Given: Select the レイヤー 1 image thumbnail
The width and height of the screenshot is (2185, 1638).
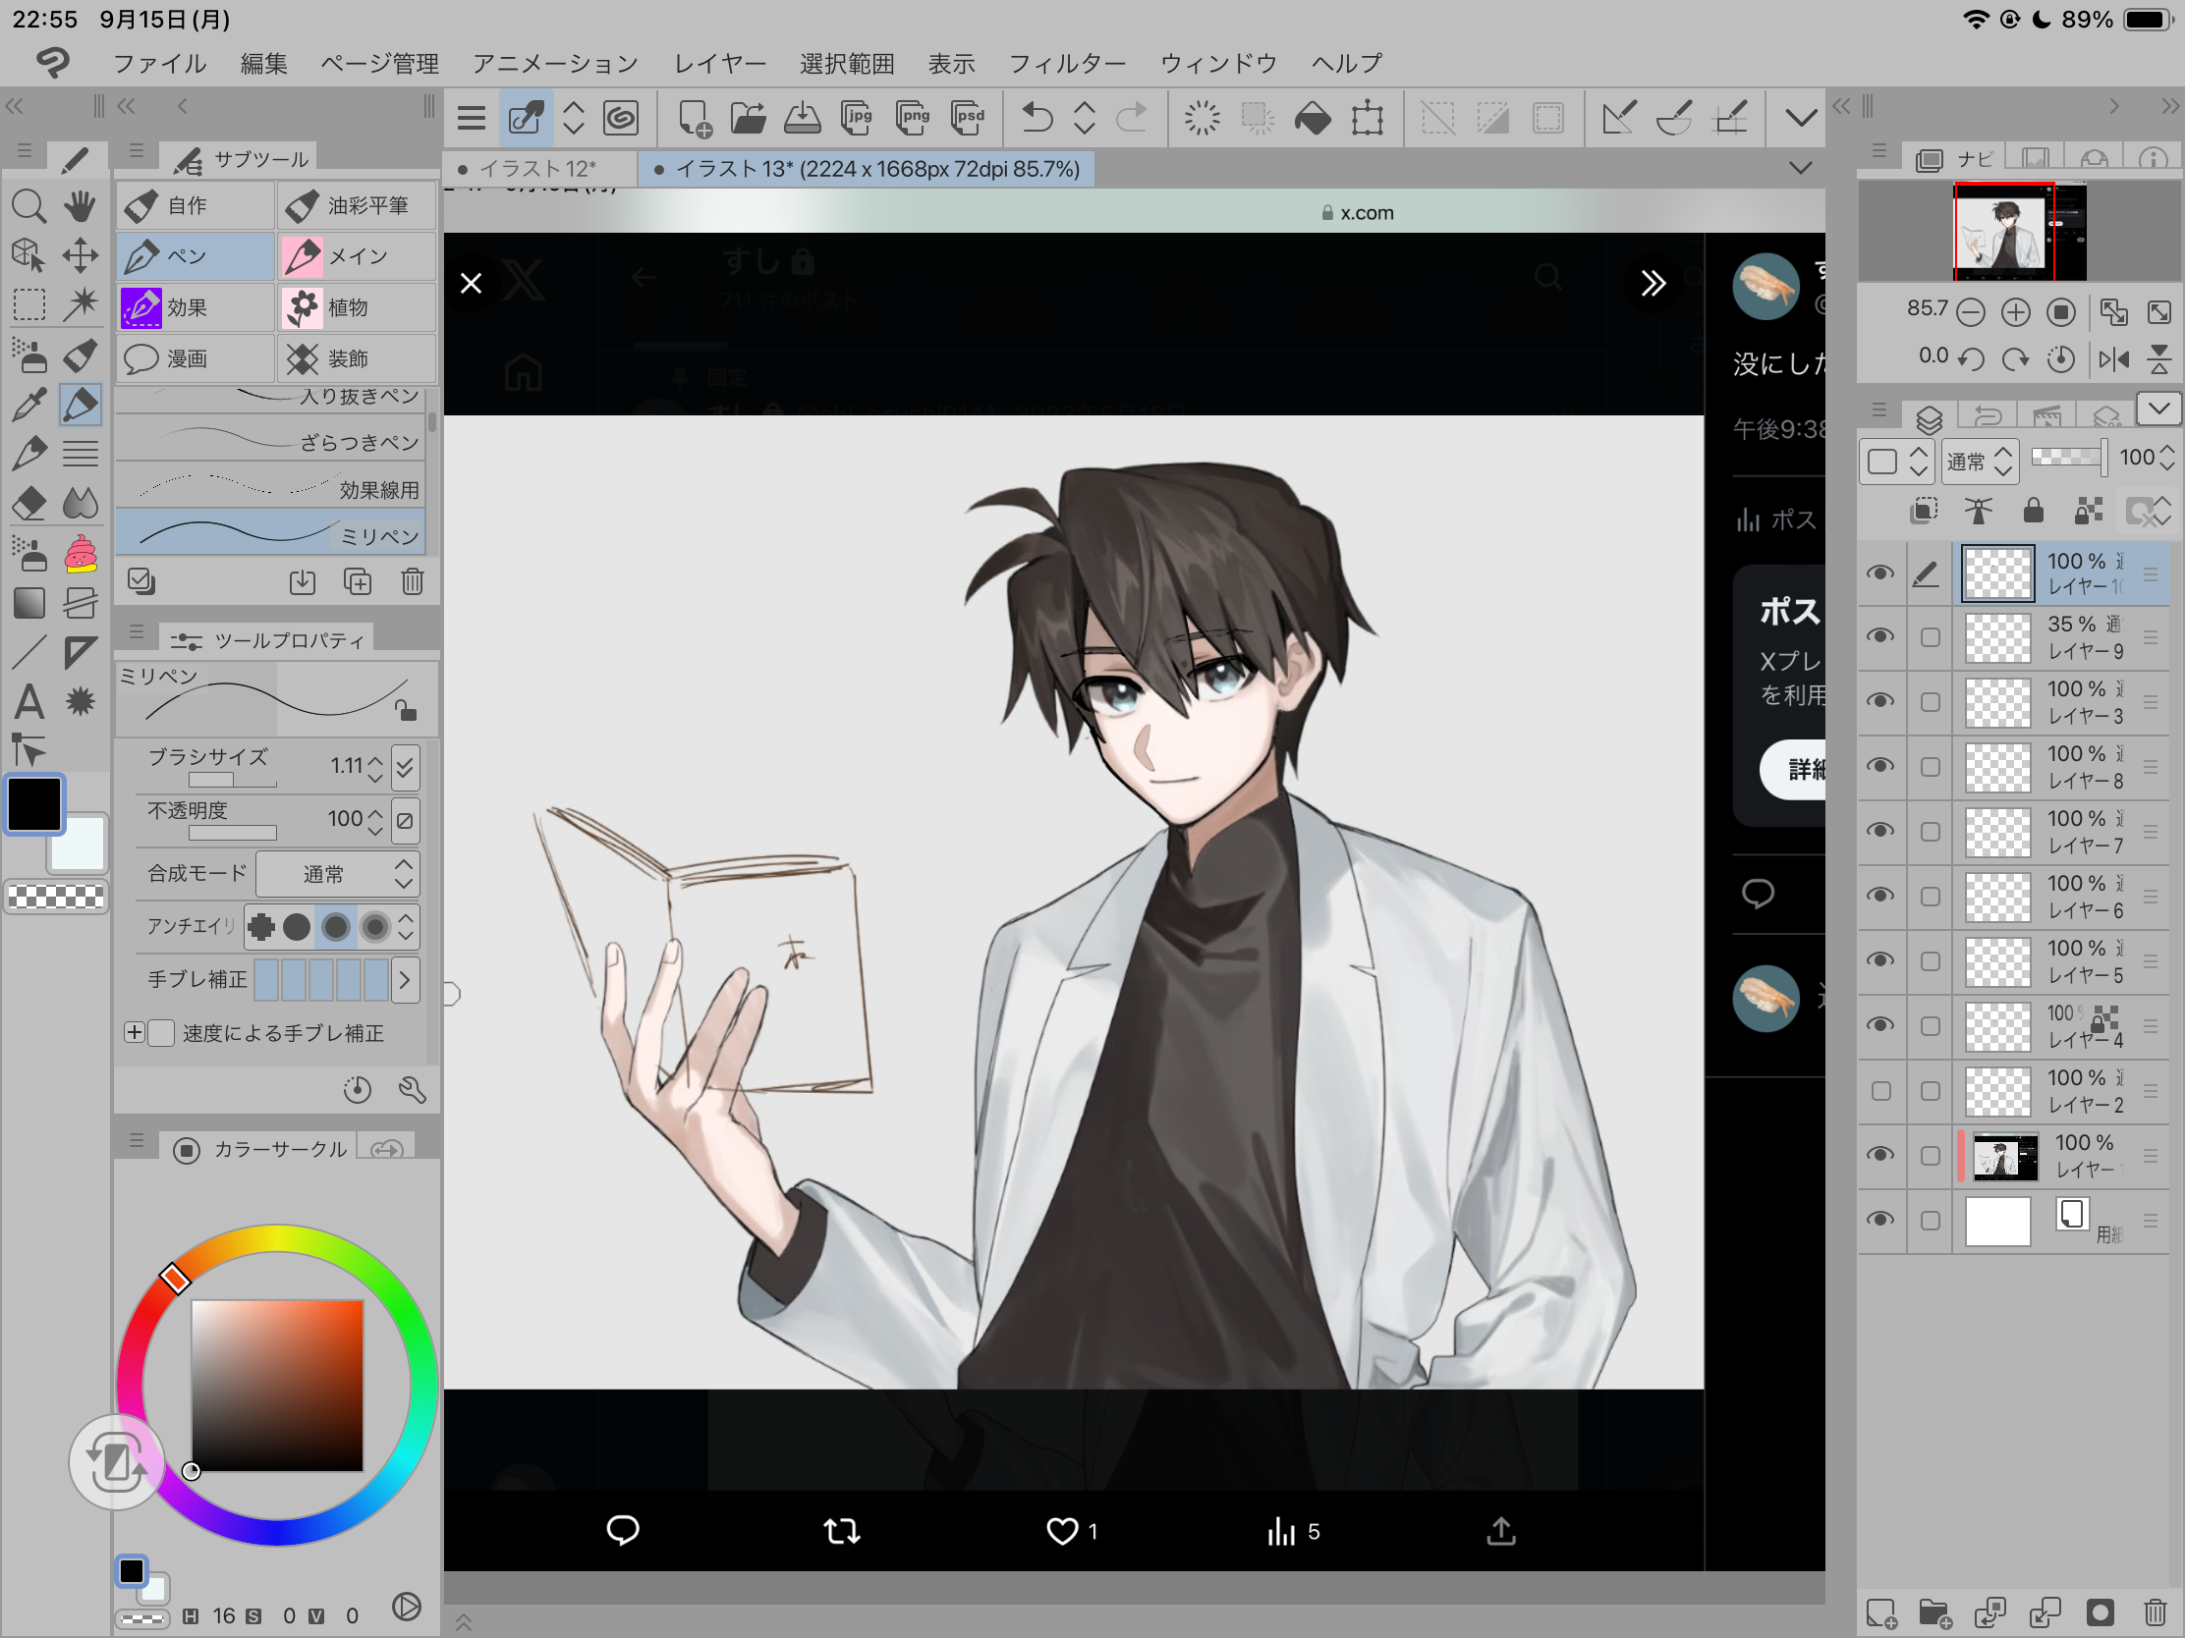Looking at the screenshot, I should [x=2004, y=1156].
